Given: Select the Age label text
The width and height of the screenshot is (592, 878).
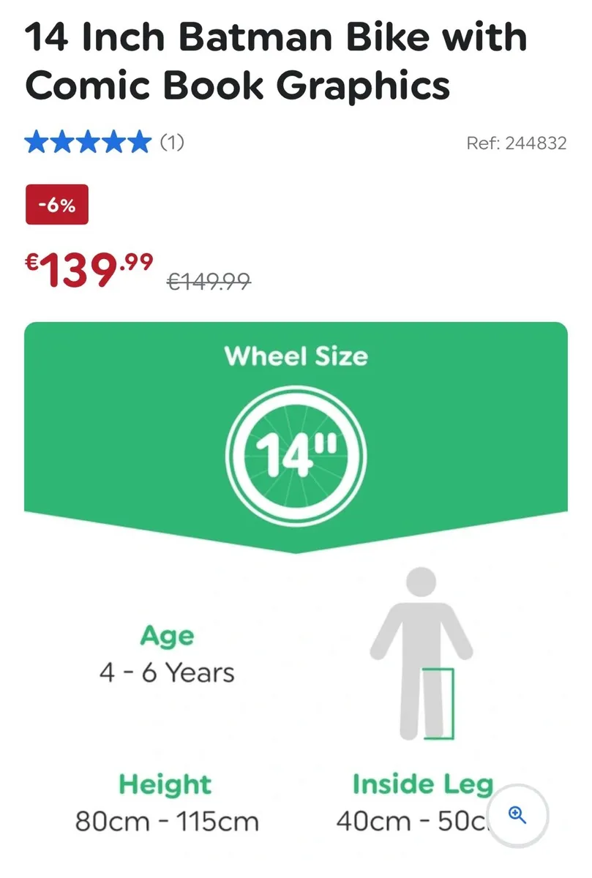Looking at the screenshot, I should coord(168,636).
